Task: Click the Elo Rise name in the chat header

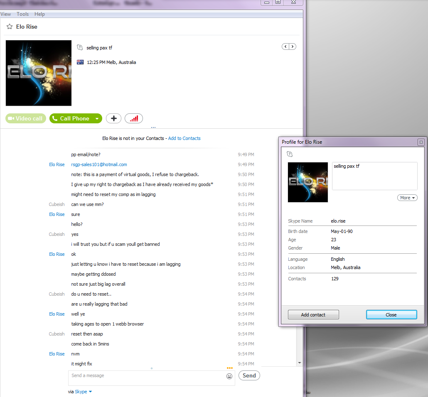Action: [27, 27]
